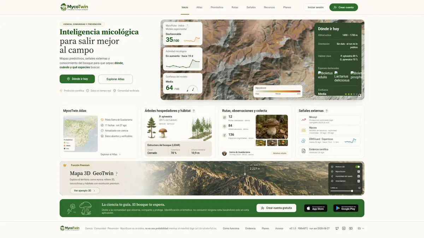424x238 pixels.
Task: Click the help icon next to Mapa 3D GeoTwin
Action: click(x=117, y=173)
